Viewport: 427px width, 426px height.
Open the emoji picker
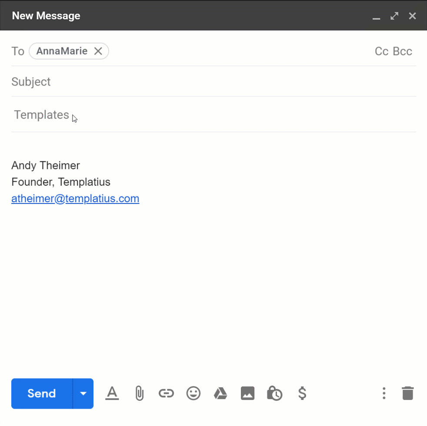coord(193,393)
